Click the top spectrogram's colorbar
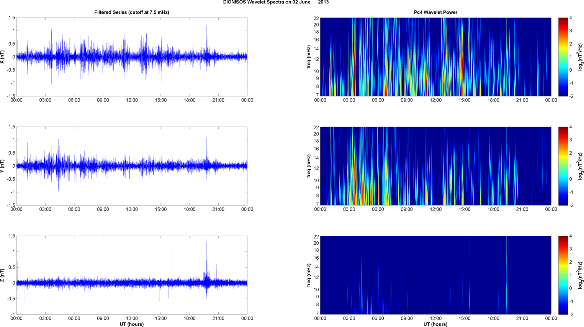Viewport: 584px width, 327px height. click(x=563, y=57)
